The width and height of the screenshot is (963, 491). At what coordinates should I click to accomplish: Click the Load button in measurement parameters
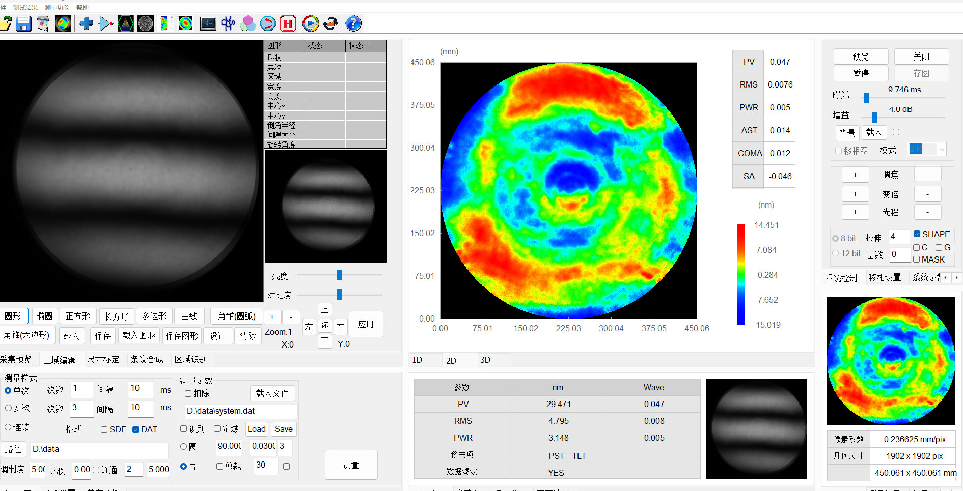point(256,429)
